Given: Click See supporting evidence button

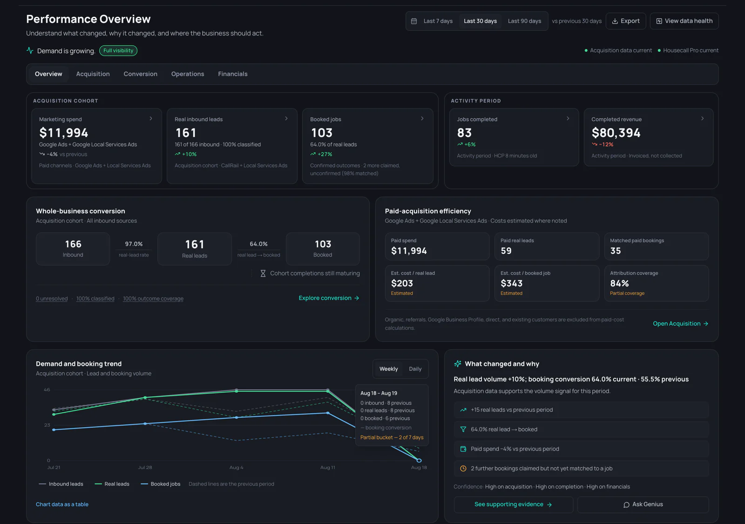Looking at the screenshot, I should point(513,504).
